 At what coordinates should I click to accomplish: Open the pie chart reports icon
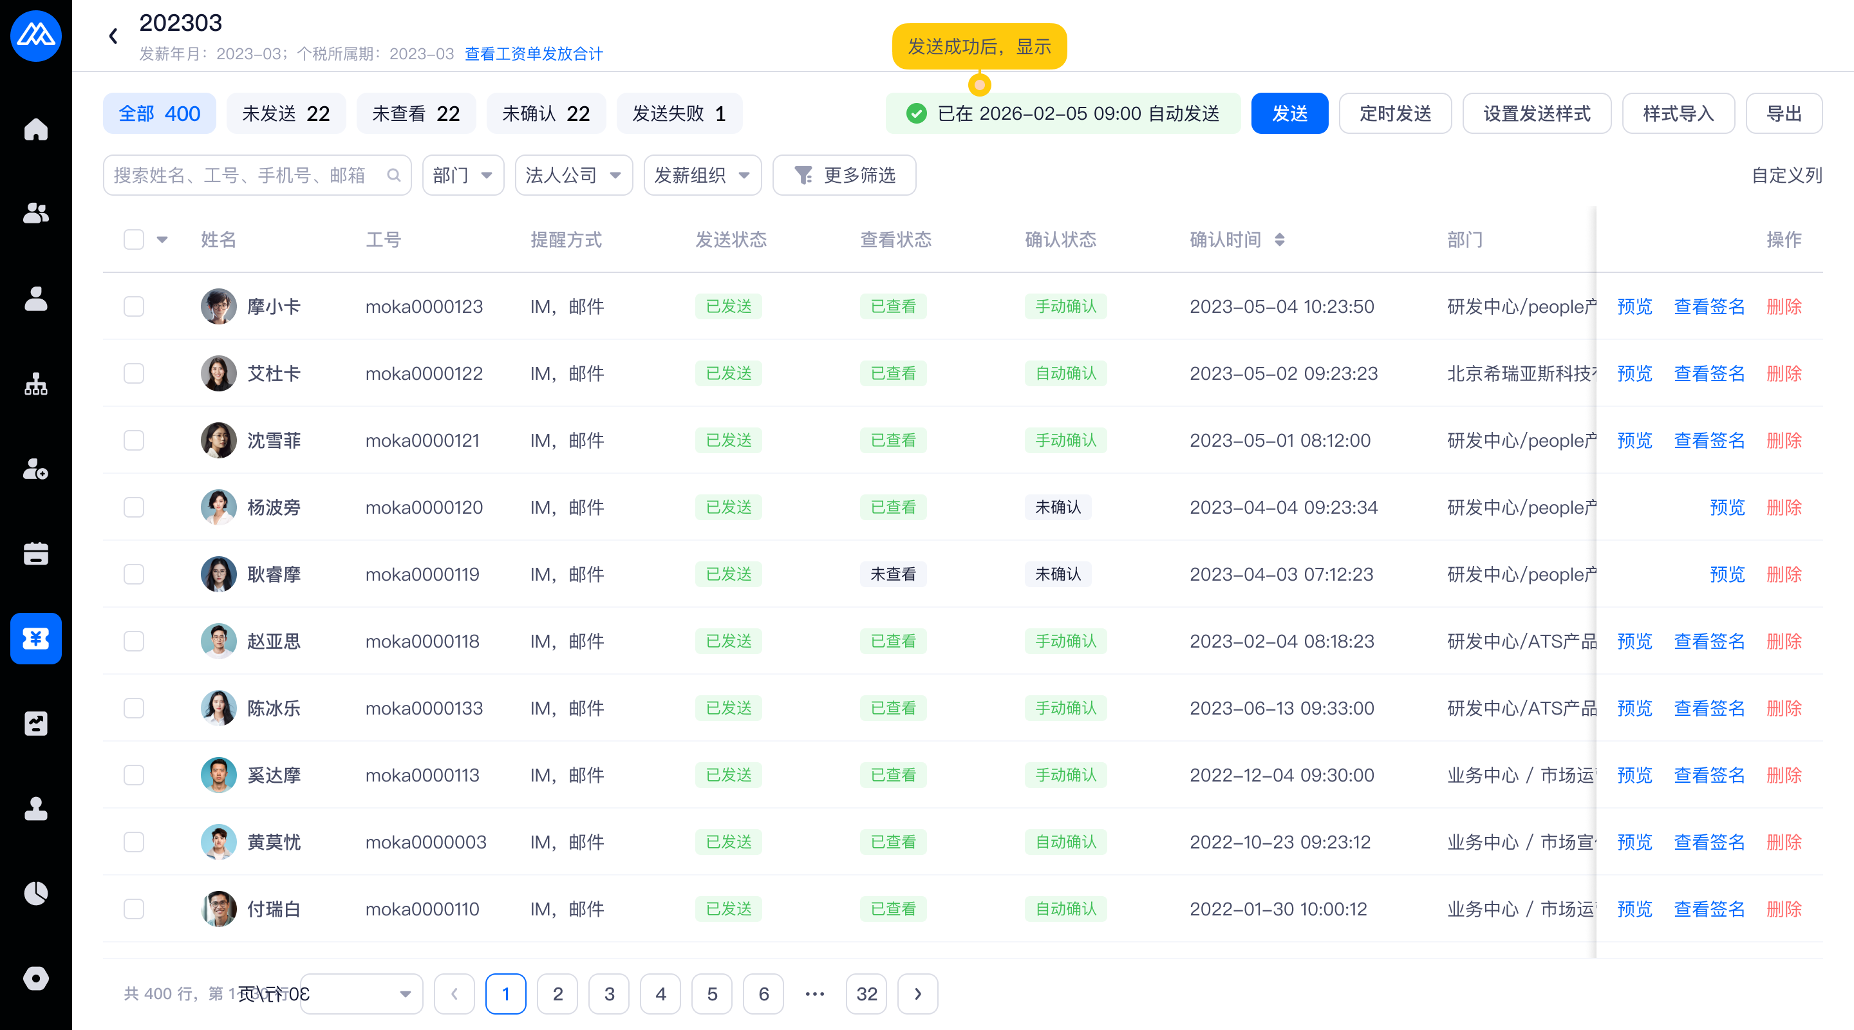36,894
